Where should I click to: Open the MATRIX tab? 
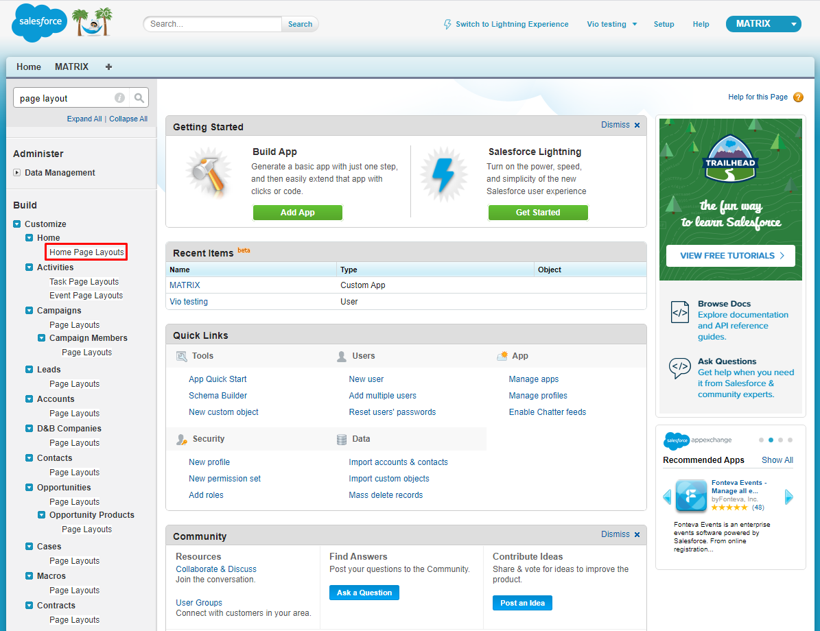tap(71, 67)
